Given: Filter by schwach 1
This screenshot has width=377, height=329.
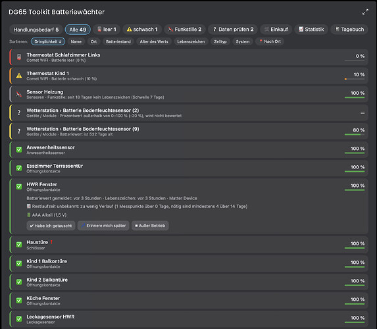Looking at the screenshot, I should pos(142,30).
